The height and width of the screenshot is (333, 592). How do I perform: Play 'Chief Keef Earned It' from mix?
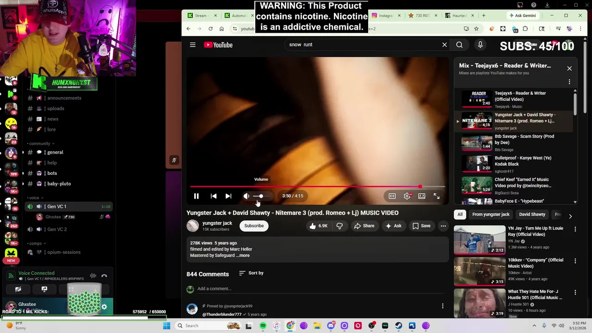(514, 186)
